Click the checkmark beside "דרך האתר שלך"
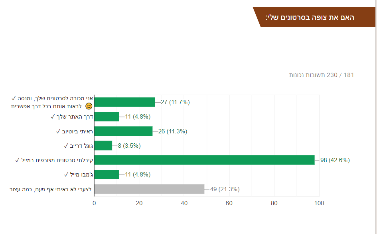Viewport: 377px width, 234px height. [53, 117]
